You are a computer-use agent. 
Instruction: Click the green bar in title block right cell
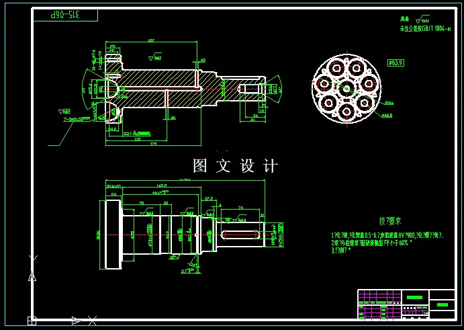click(442, 304)
